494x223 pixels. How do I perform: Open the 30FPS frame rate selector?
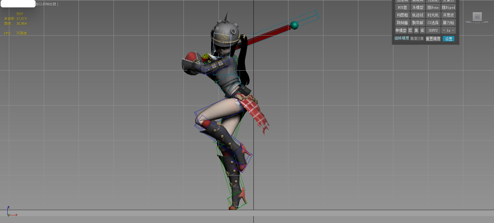pos(433,30)
